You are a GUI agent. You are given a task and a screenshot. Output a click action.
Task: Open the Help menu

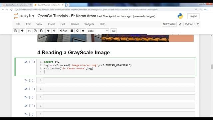(x=103, y=24)
